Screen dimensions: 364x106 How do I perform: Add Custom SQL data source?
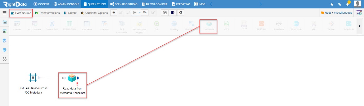point(52,26)
